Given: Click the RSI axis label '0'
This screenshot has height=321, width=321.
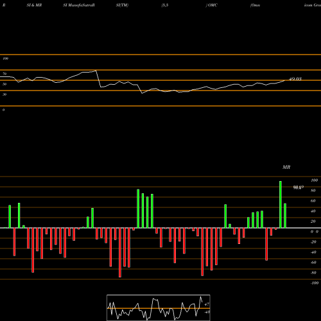Looking at the screenshot, I should 3,110.
